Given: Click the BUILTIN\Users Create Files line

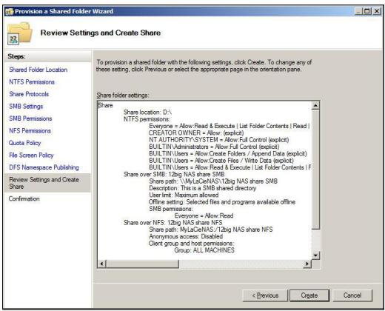Looking at the screenshot, I should [221, 161].
